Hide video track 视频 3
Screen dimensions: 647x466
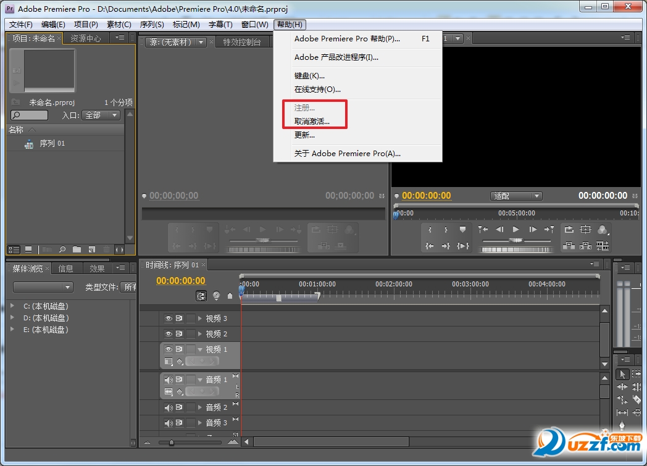[169, 318]
